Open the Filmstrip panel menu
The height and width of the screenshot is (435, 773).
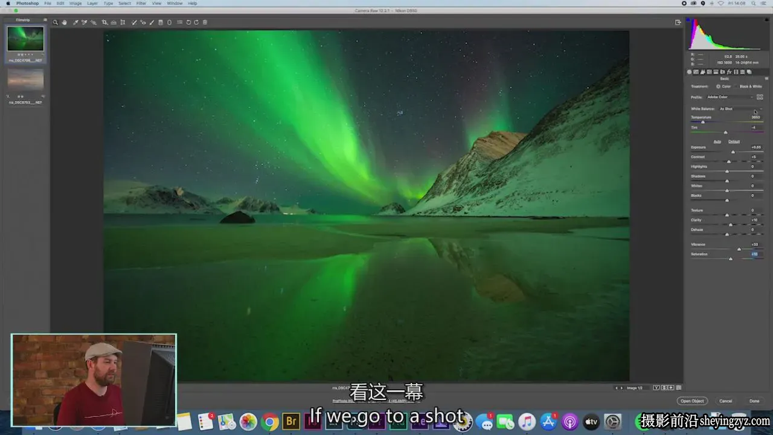[45, 19]
